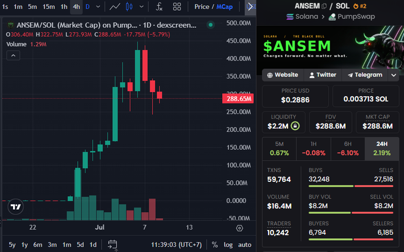
Task: Select the D daily timeframe
Action: pyautogui.click(x=87, y=7)
